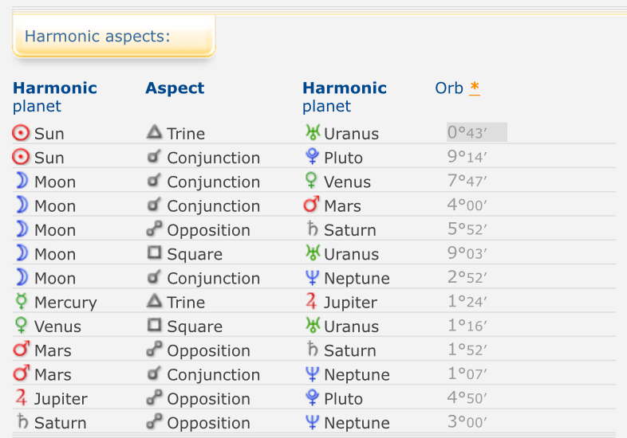The image size is (627, 438).
Task: Click the Conjunction label in Moon–Mars row
Action: click(x=213, y=205)
